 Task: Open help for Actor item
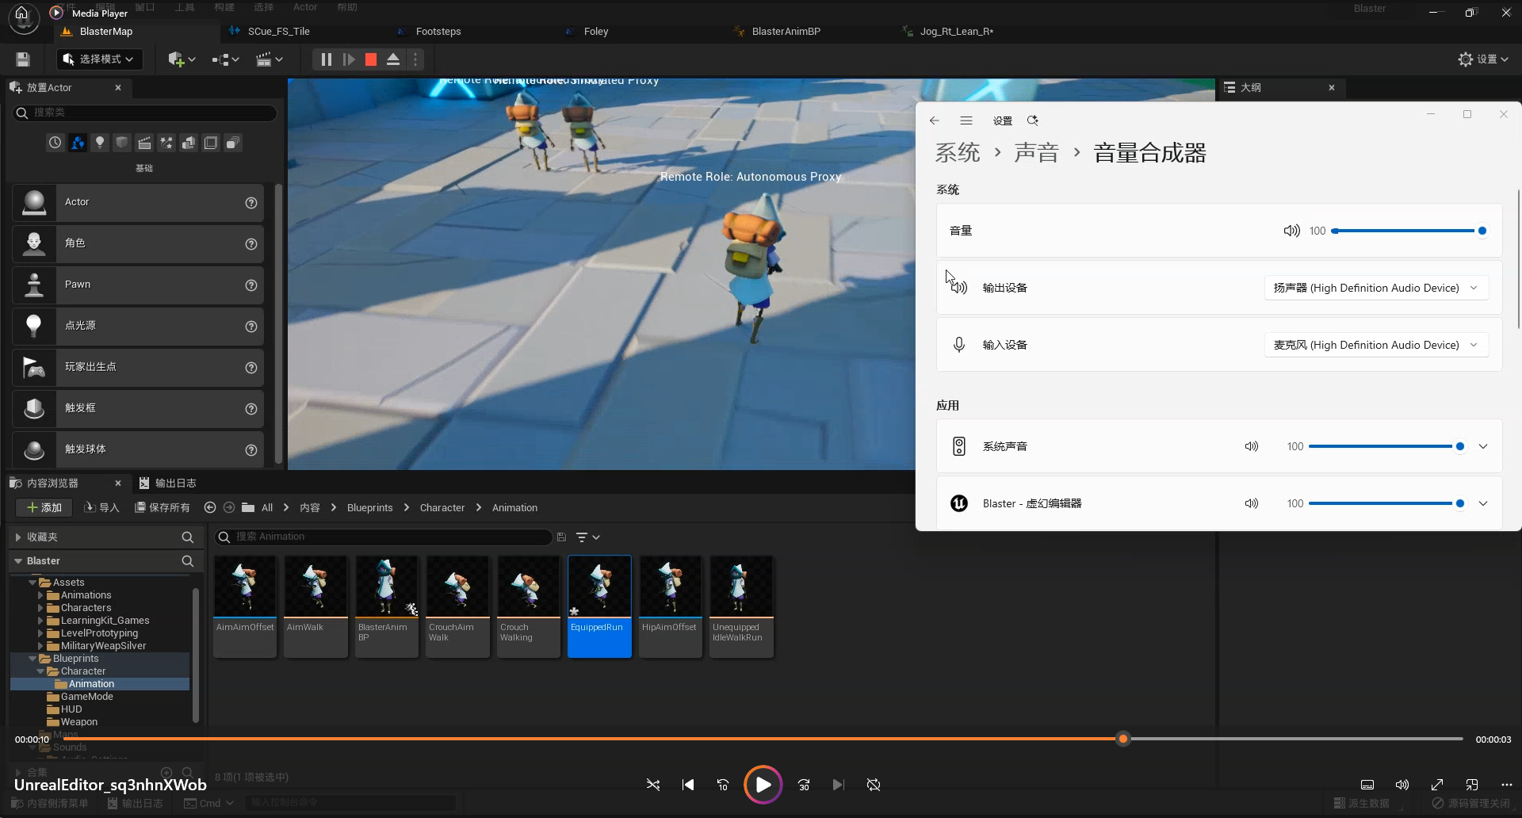point(251,203)
